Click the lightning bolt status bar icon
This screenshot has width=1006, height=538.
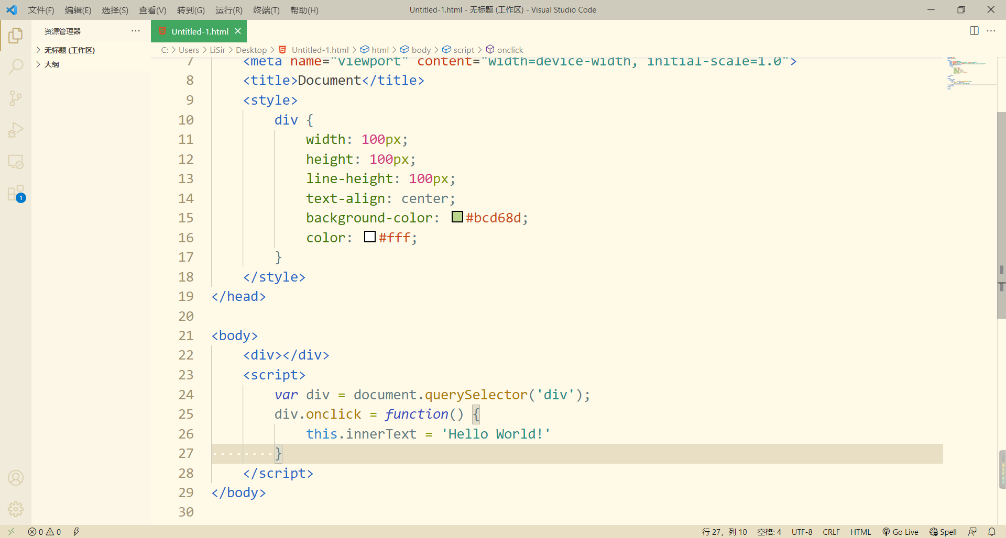click(76, 532)
